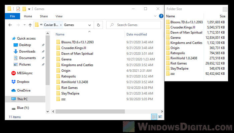The width and height of the screenshot is (234, 133).
Task: Select Riot Games row in Folder Size window
Action: (x=196, y=63)
